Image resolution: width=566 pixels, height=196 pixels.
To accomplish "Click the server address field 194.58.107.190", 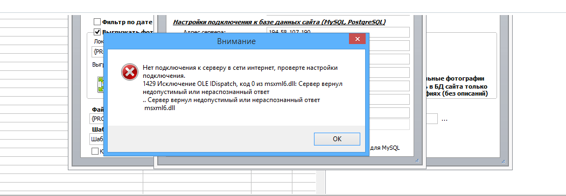I will 338,32.
